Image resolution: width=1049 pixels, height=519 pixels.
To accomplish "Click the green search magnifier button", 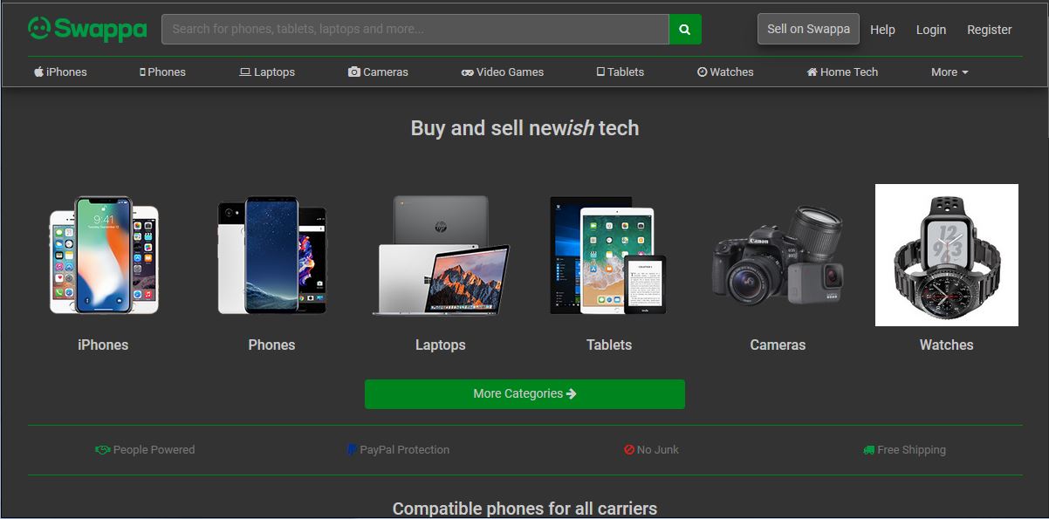I will pyautogui.click(x=685, y=29).
